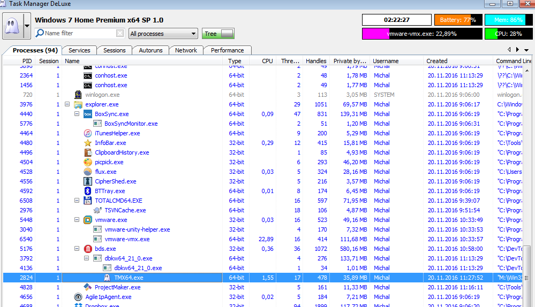Click the flux.exe icon
Screen dimensions: 535x307
(88, 171)
